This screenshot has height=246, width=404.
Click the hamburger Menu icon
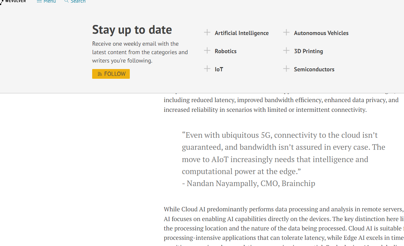click(x=39, y=1)
